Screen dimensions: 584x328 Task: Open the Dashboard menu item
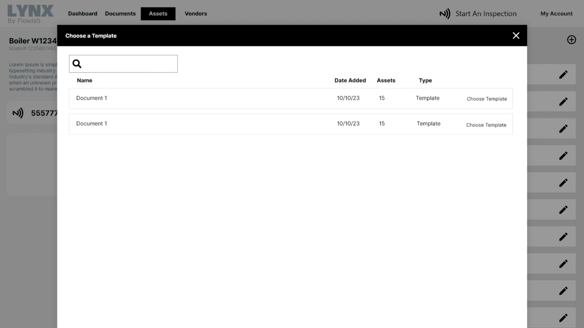83,14
